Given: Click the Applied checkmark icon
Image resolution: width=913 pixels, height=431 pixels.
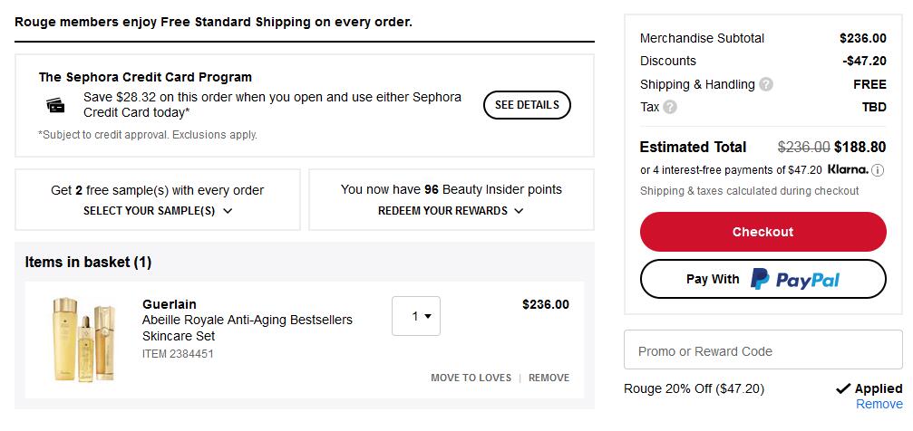Looking at the screenshot, I should (x=843, y=388).
